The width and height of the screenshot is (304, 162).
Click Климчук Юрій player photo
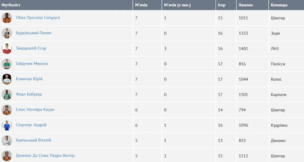coord(7,79)
